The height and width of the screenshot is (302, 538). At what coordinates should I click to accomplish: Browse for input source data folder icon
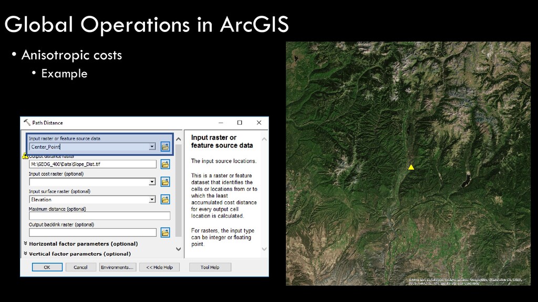[x=165, y=147]
